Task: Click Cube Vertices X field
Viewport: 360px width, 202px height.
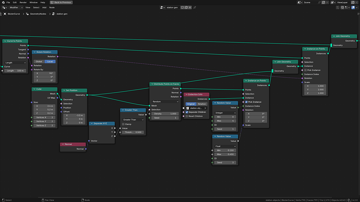Action: pos(44,118)
